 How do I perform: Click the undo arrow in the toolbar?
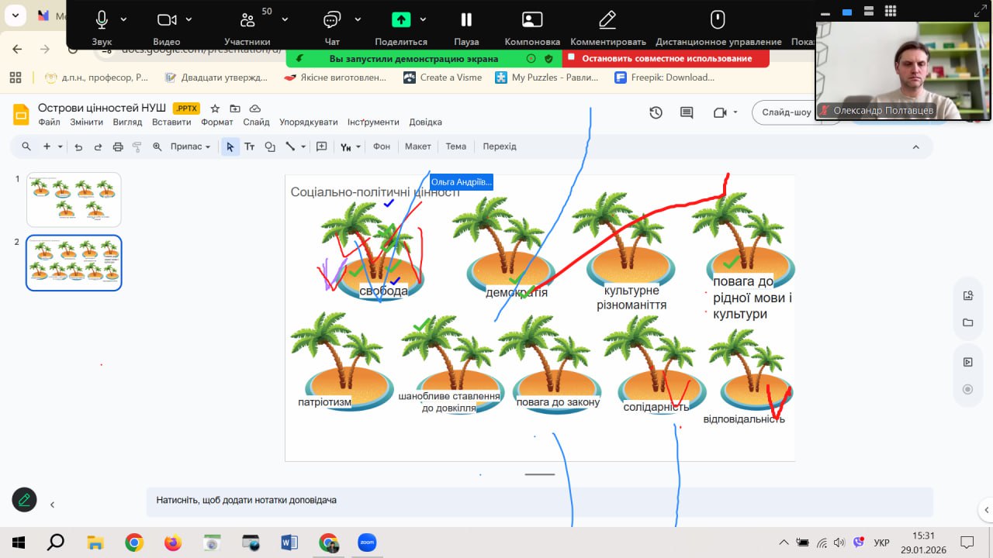point(78,146)
